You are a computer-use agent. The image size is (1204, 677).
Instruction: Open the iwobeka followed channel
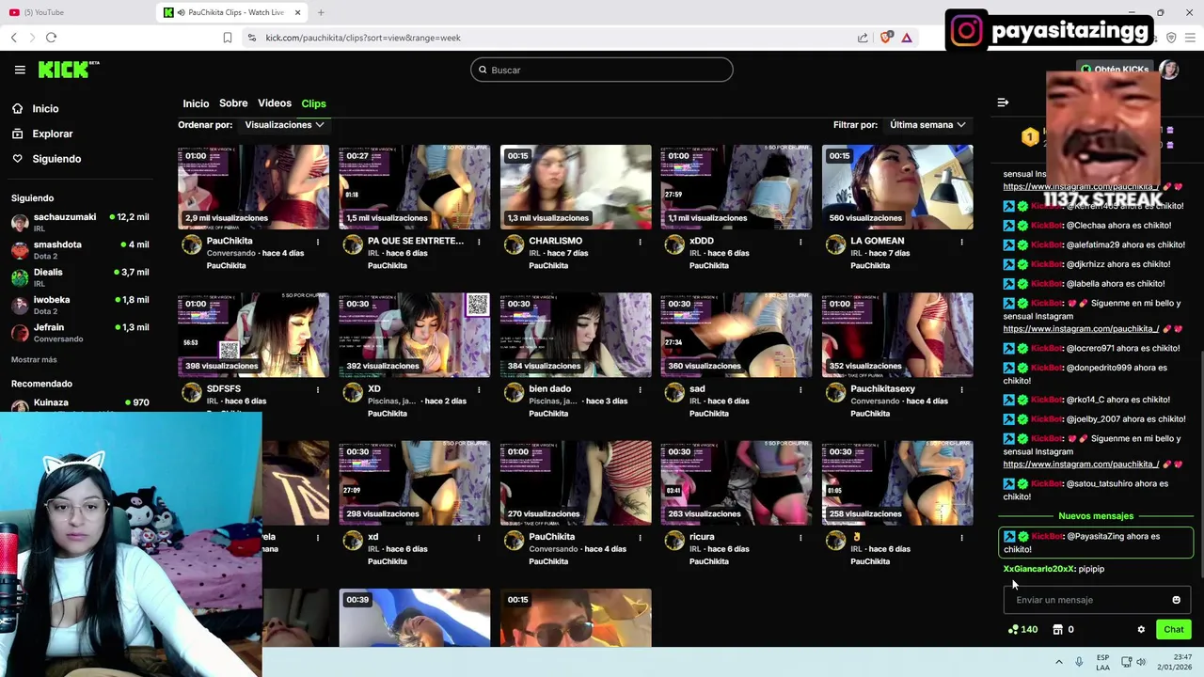(80, 305)
